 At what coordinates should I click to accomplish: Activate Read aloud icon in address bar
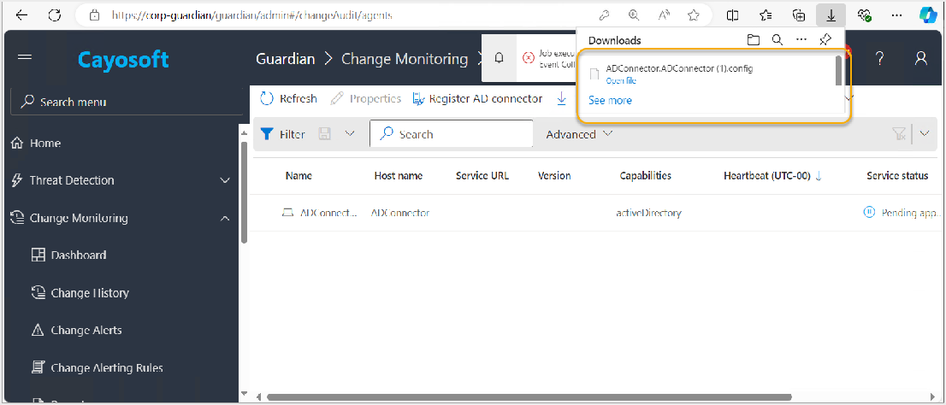tap(664, 15)
